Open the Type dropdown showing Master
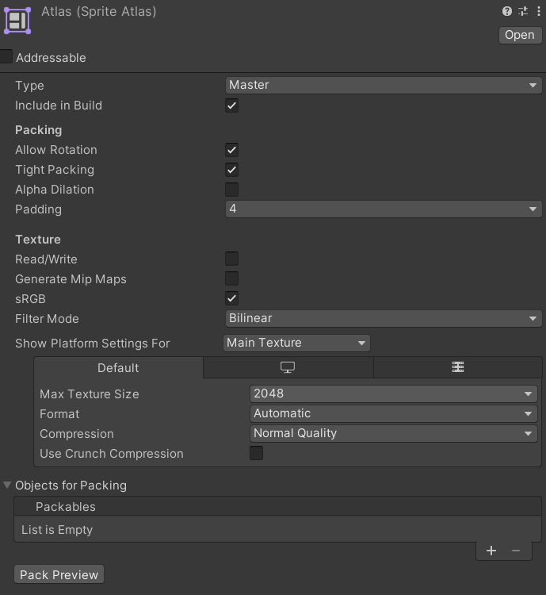Screen dimensions: 546x595 [x=384, y=85]
